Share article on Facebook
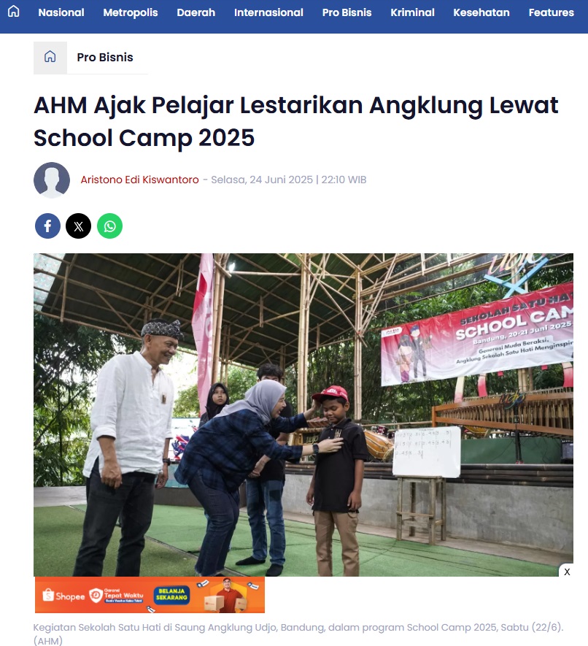 coord(47,226)
